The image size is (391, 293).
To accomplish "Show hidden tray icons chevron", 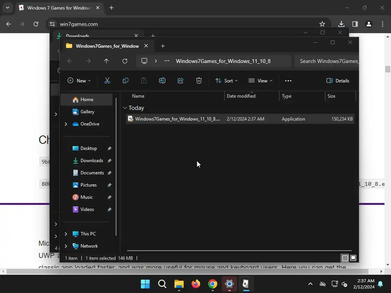I will 310,284.
